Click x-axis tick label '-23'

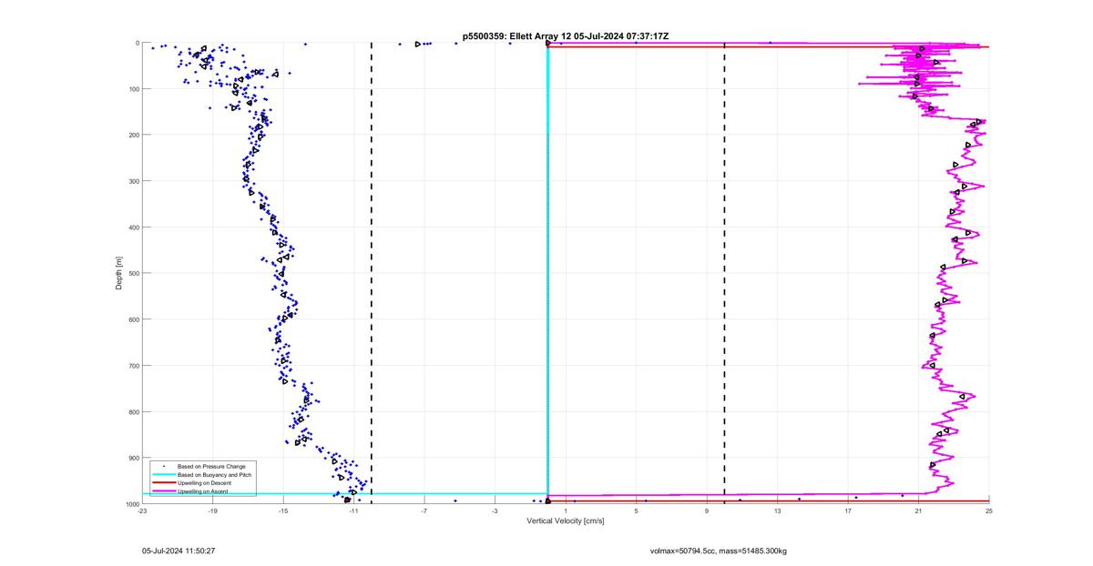142,511
